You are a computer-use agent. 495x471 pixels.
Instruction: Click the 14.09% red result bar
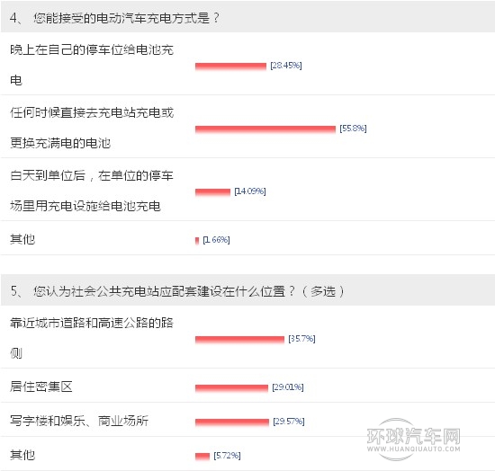click(x=212, y=191)
